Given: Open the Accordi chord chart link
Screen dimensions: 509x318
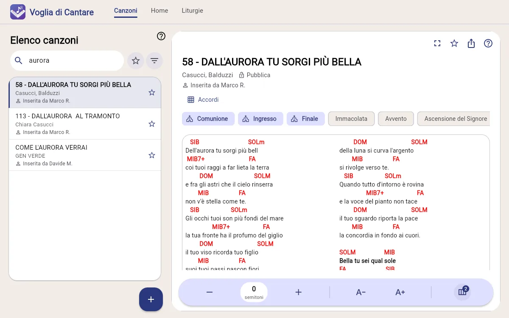Looking at the screenshot, I should (203, 100).
